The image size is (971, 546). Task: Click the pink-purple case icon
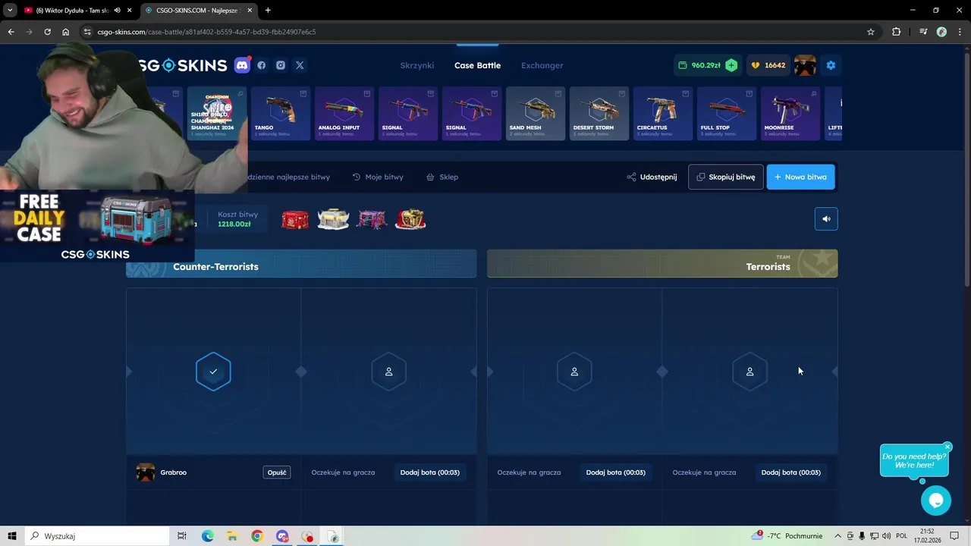coord(372,220)
